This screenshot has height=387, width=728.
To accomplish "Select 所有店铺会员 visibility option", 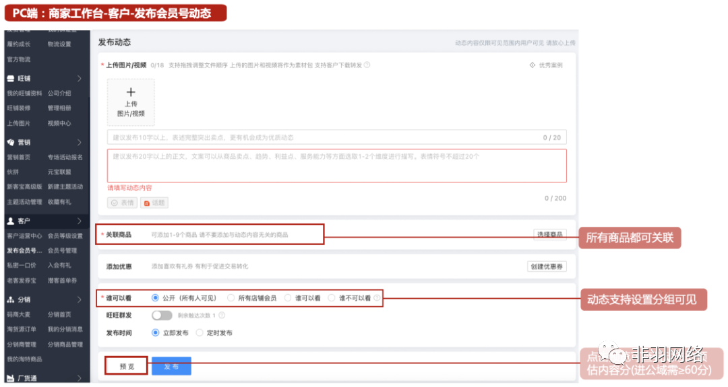I will (231, 297).
